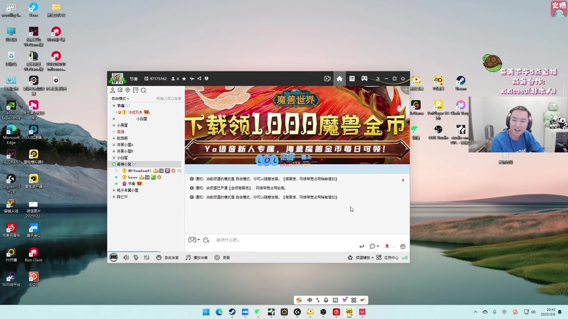Click the share icon in channel header
568x319 pixels.
[199, 79]
